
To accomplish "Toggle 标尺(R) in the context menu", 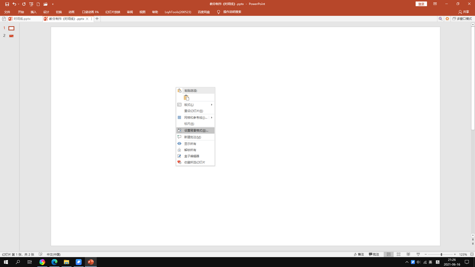I will click(195, 124).
